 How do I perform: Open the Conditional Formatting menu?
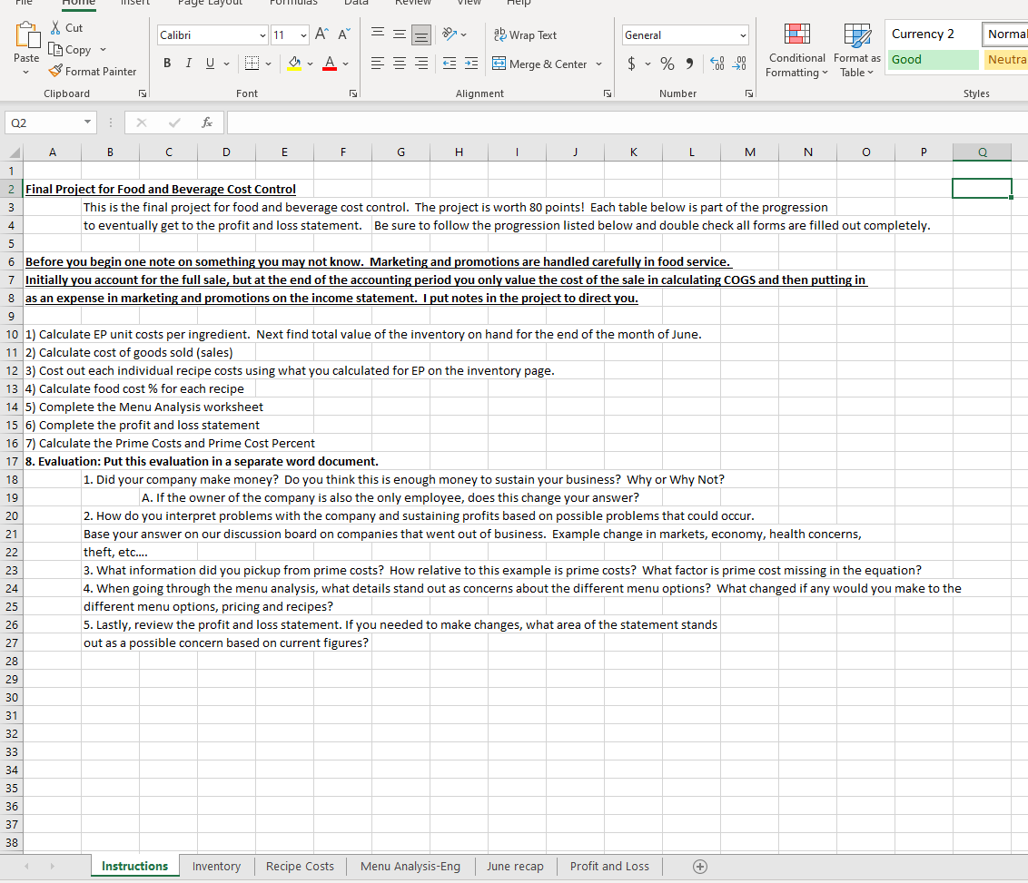tap(796, 51)
